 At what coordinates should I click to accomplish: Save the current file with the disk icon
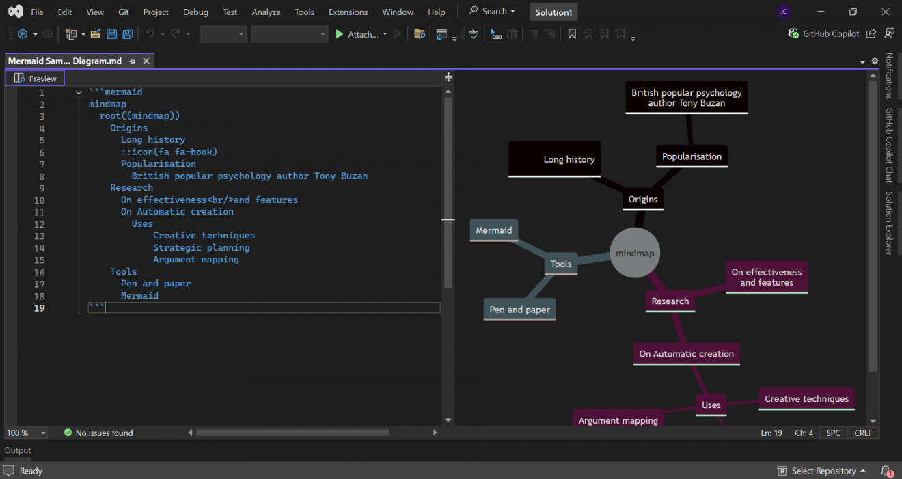click(x=111, y=34)
